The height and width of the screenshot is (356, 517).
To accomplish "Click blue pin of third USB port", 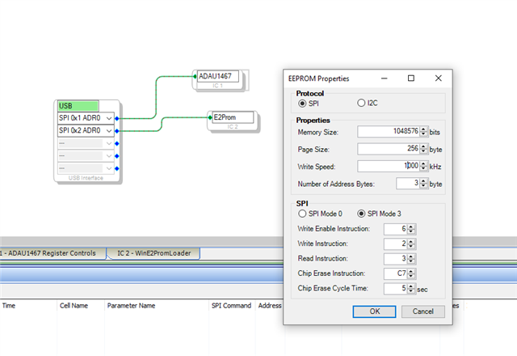I will click(x=116, y=143).
